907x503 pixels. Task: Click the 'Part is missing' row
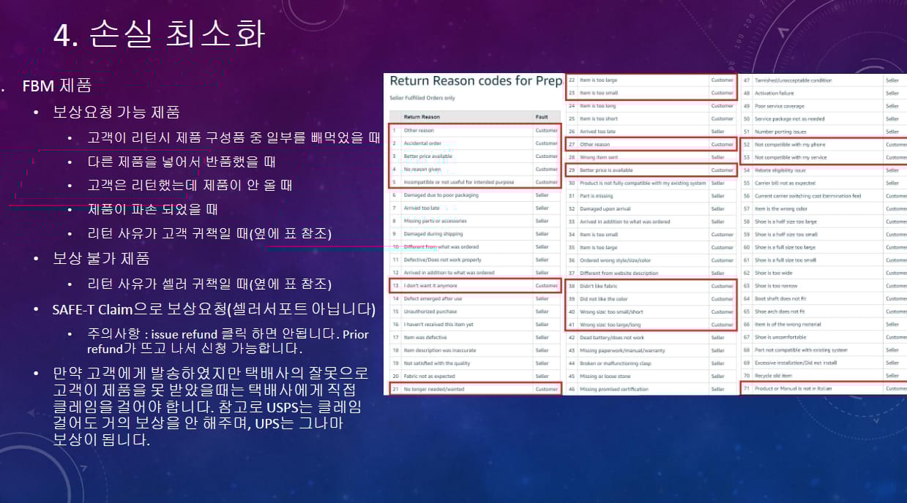(651, 196)
